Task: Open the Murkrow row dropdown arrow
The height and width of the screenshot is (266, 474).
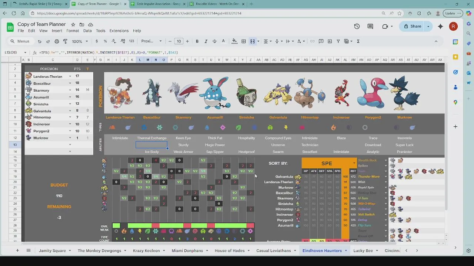Action: pos(70,138)
